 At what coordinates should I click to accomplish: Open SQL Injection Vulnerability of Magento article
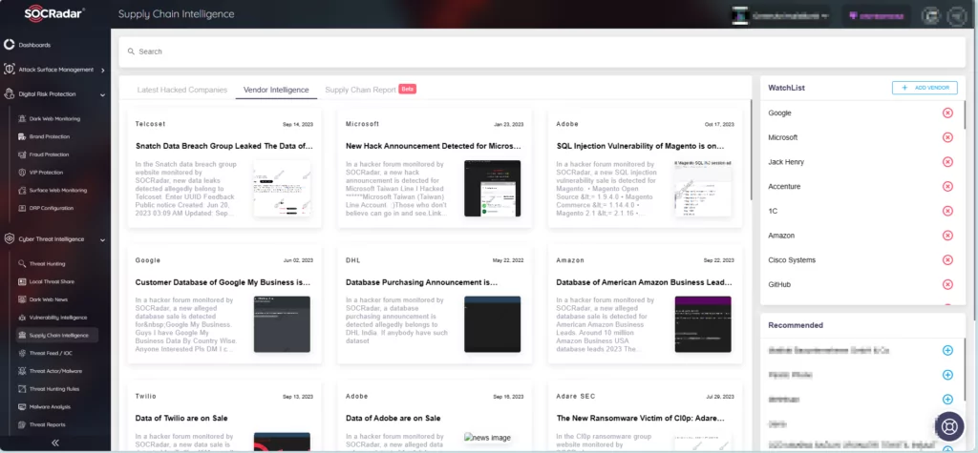640,147
